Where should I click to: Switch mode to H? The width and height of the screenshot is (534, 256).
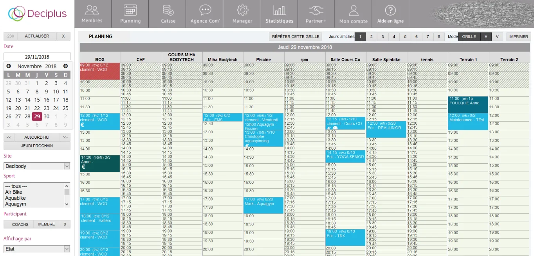pos(486,36)
